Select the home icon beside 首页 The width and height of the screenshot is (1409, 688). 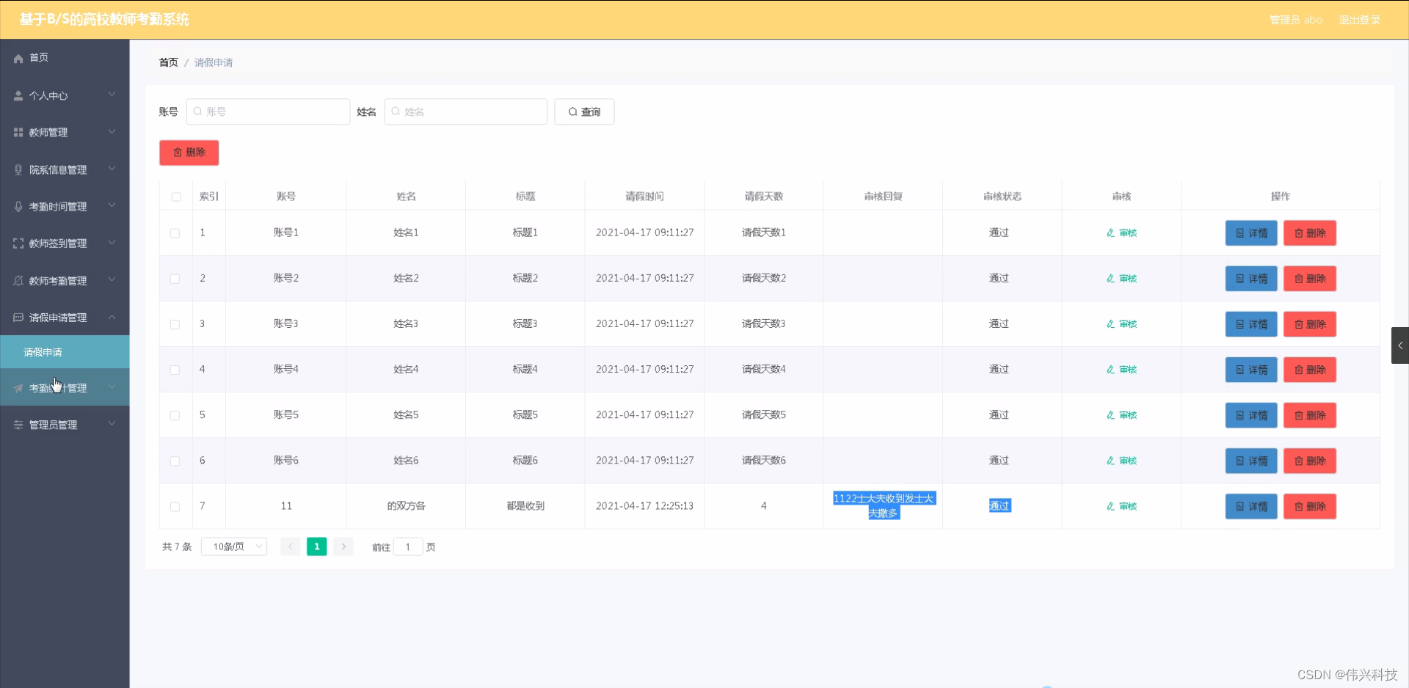pyautogui.click(x=18, y=58)
